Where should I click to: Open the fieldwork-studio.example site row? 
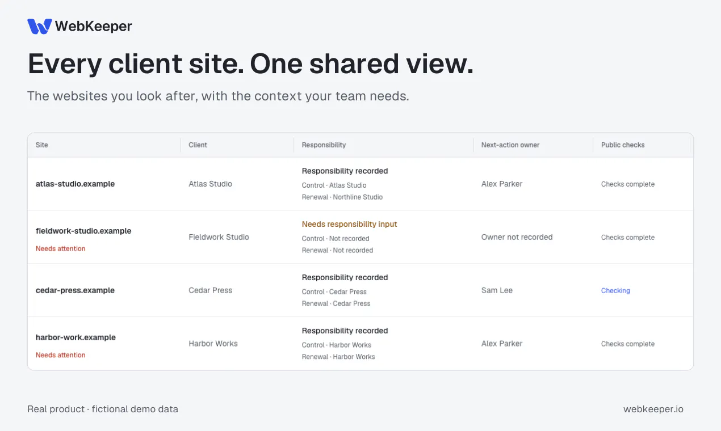tap(360, 237)
